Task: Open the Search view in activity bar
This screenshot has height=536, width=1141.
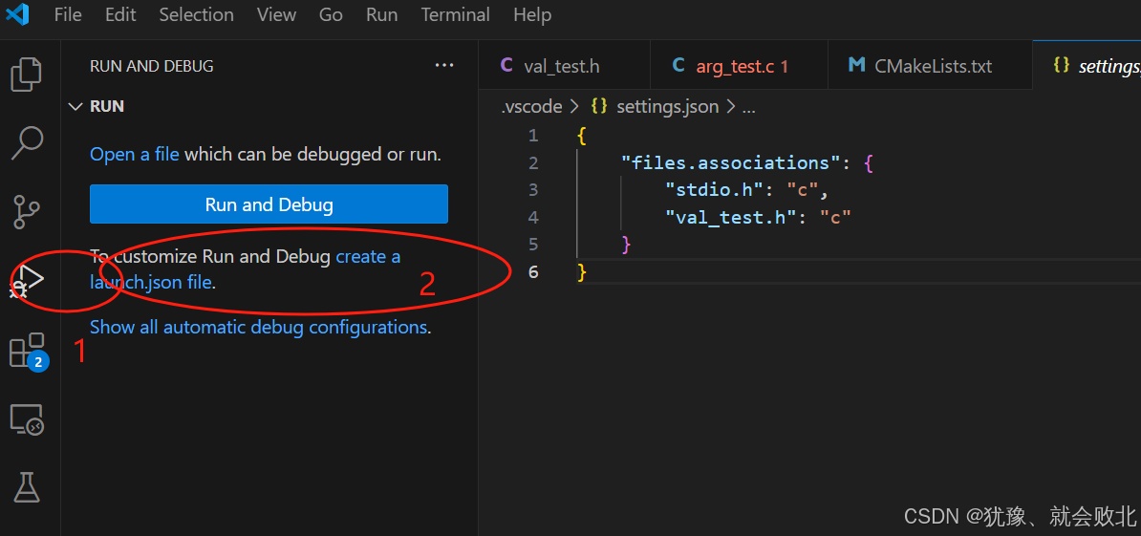Action: (x=28, y=142)
